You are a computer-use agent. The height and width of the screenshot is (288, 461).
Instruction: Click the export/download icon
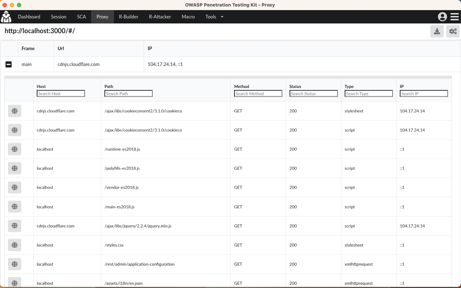[x=437, y=31]
